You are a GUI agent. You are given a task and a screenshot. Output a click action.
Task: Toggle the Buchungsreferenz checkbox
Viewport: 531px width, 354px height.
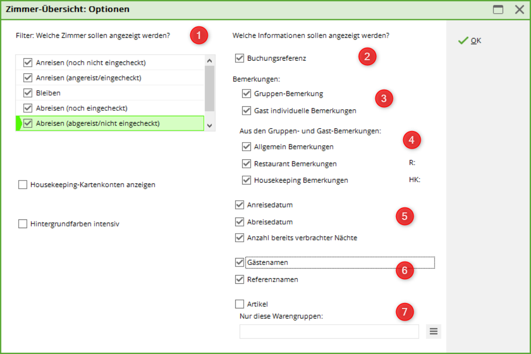point(240,58)
